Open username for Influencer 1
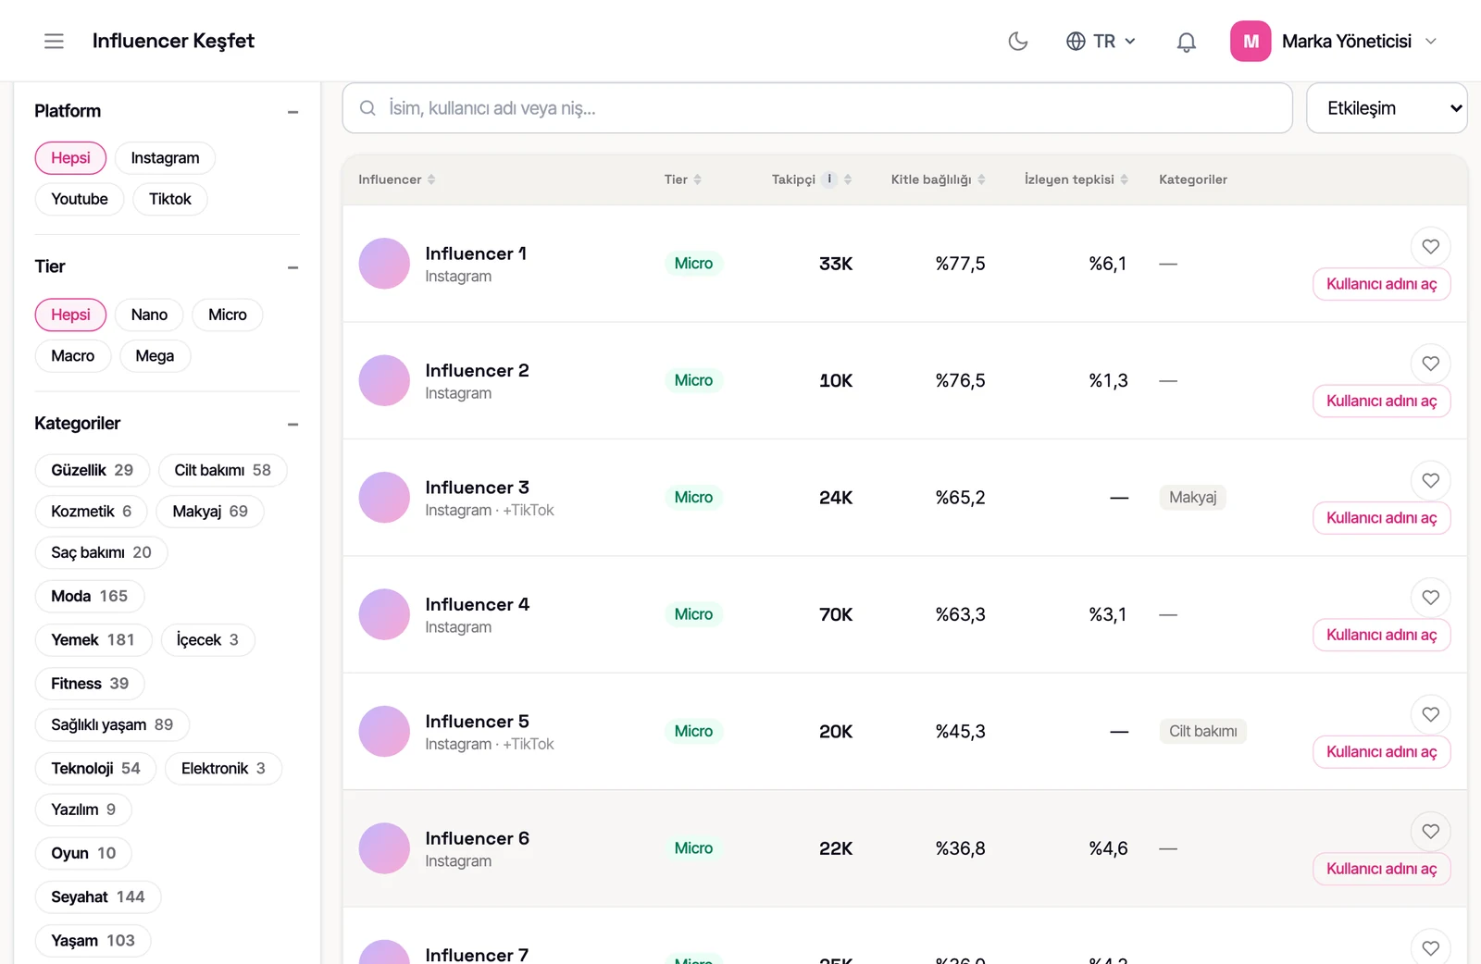This screenshot has height=964, width=1481. [x=1381, y=284]
